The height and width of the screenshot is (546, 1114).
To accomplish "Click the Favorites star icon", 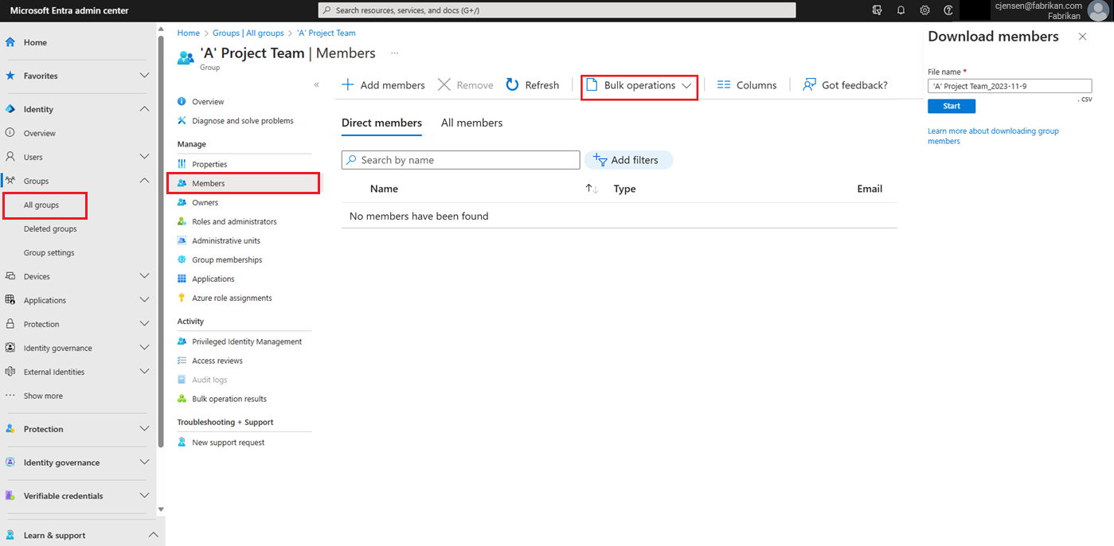I will click(x=10, y=76).
